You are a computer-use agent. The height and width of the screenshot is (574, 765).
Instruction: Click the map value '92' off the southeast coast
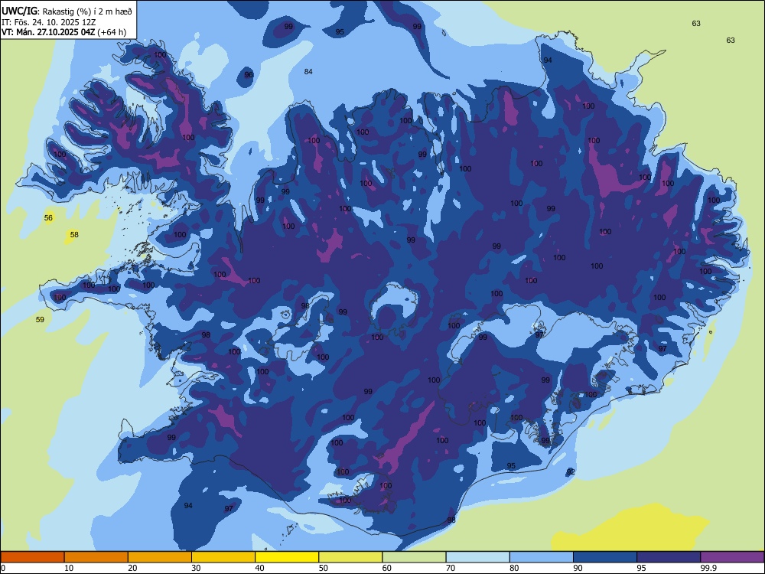[x=571, y=471]
